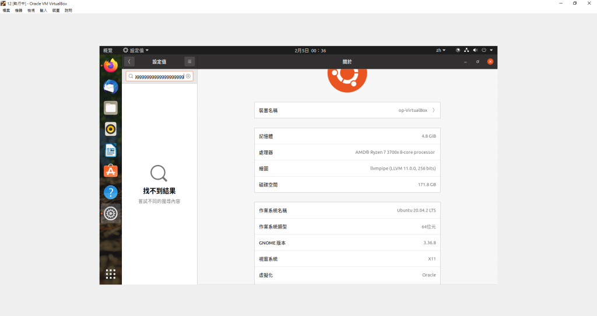597x316 pixels.
Task: Click the 關於 panel title
Action: click(347, 62)
